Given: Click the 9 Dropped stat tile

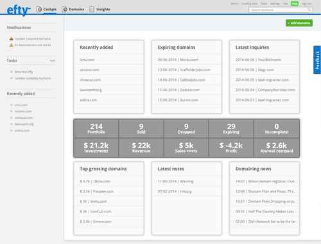Looking at the screenshot, I should (x=186, y=128).
